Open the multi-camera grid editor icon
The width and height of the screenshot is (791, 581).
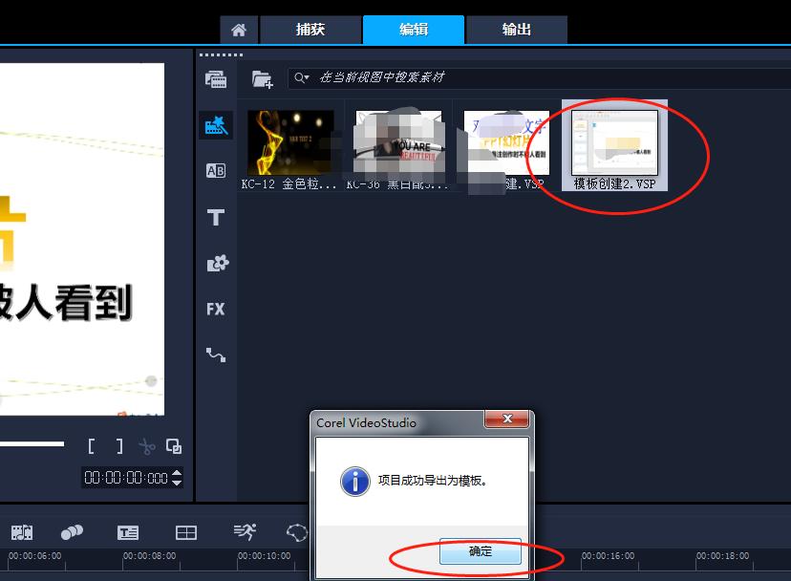(186, 532)
